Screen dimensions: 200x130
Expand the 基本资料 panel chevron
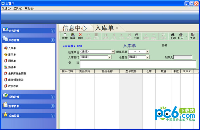click(52, 106)
